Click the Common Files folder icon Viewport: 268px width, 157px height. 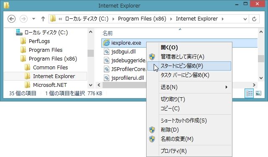click(27, 67)
